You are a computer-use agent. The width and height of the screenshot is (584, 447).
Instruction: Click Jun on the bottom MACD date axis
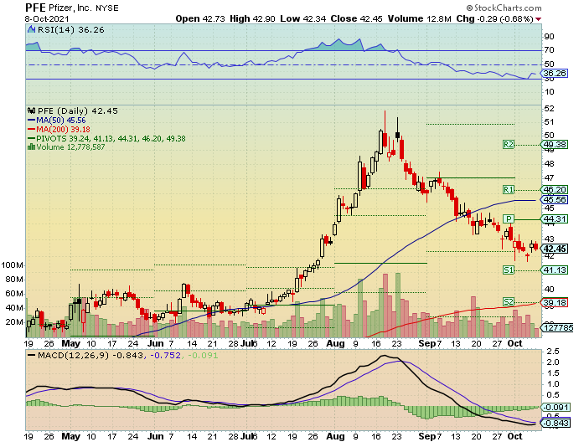point(155,436)
